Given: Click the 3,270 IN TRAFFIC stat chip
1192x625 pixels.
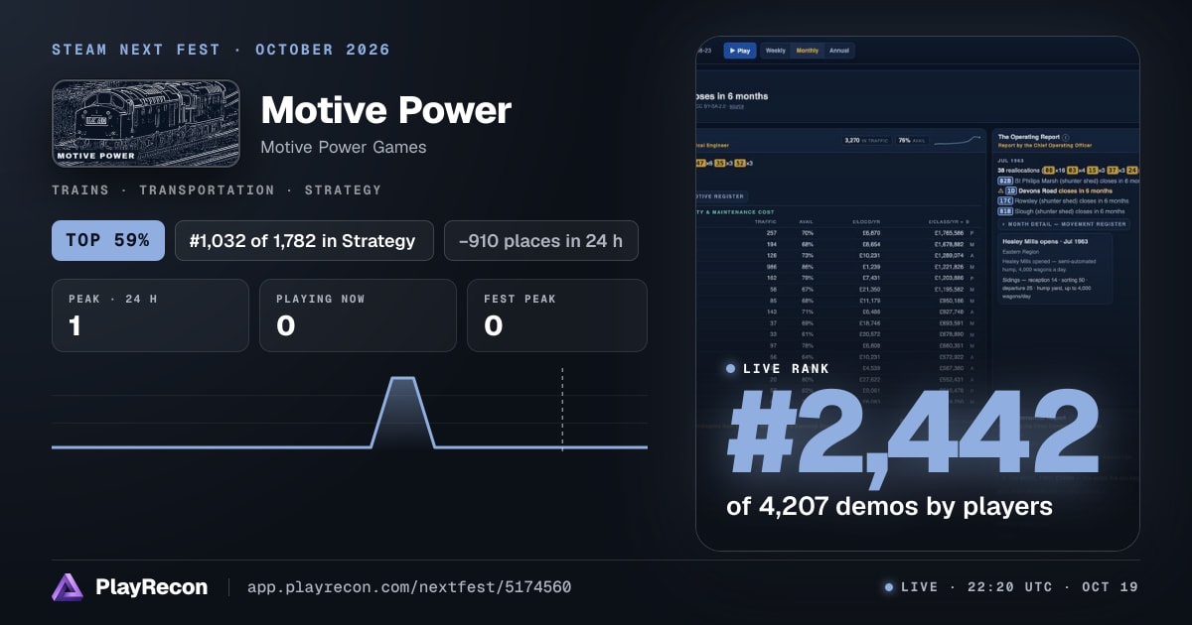Looking at the screenshot, I should (864, 141).
